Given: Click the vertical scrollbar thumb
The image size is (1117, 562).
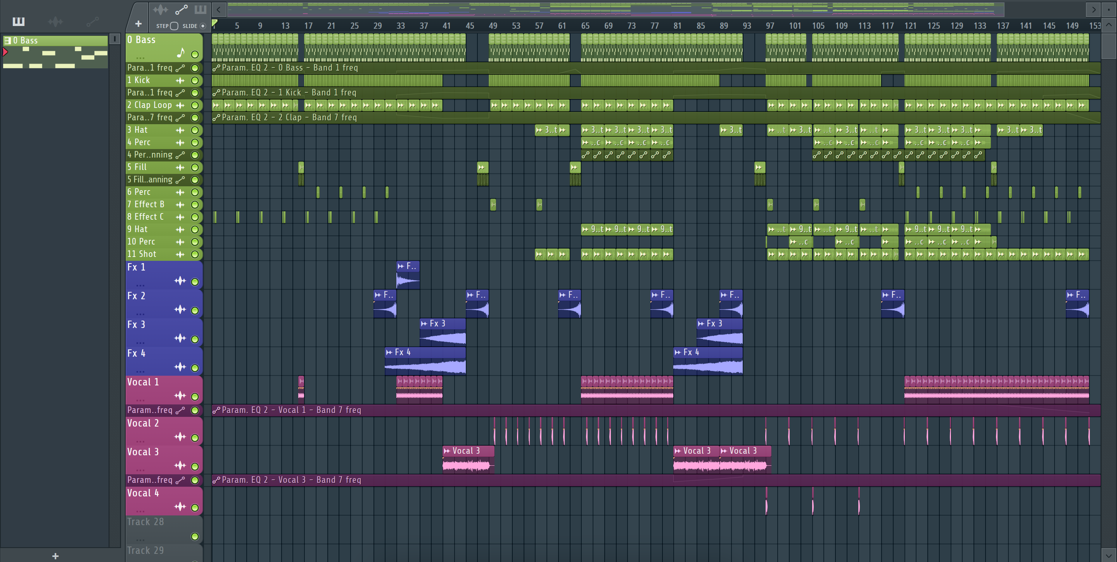Looking at the screenshot, I should tap(1109, 46).
